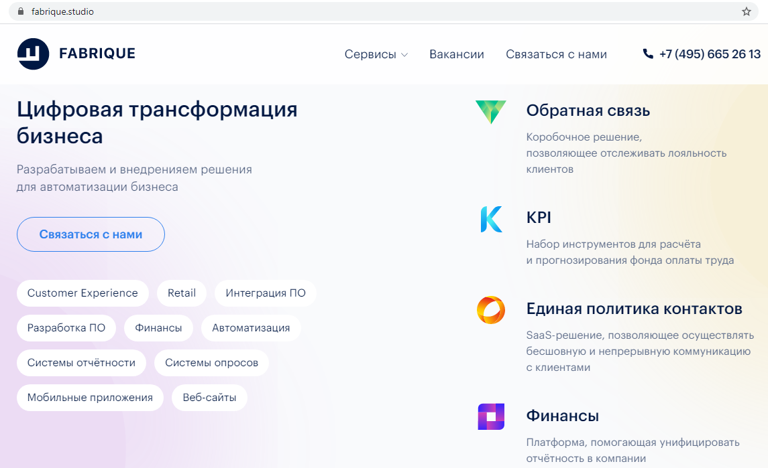Select the Retail tag chip
Screen dimensions: 768x468
(x=182, y=293)
